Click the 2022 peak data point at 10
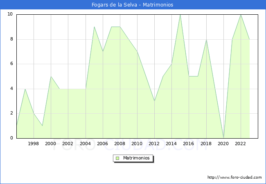The width and height of the screenshot is (266, 184). click(241, 15)
